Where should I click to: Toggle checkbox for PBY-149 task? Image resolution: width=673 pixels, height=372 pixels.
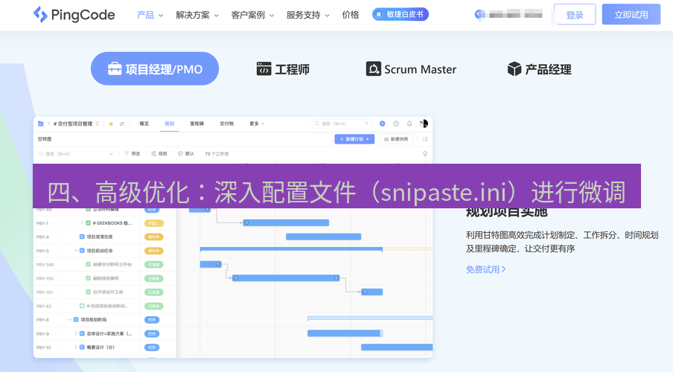(88, 264)
